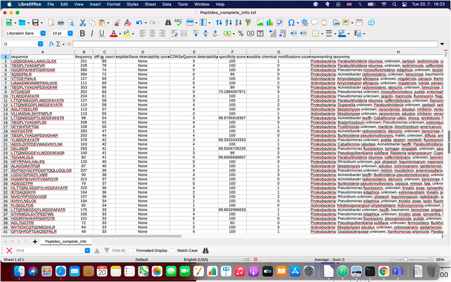Click the Find Next down arrow

(x=106, y=250)
